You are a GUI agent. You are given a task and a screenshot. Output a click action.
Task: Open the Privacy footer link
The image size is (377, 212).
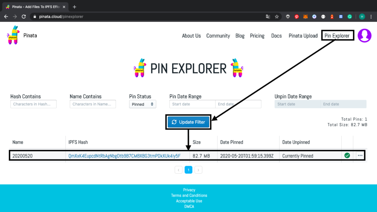(x=189, y=190)
